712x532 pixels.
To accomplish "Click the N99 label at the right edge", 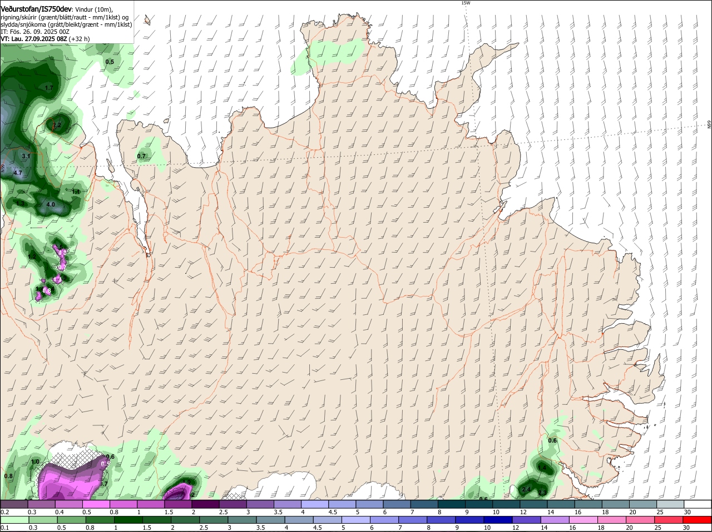I will pos(709,125).
